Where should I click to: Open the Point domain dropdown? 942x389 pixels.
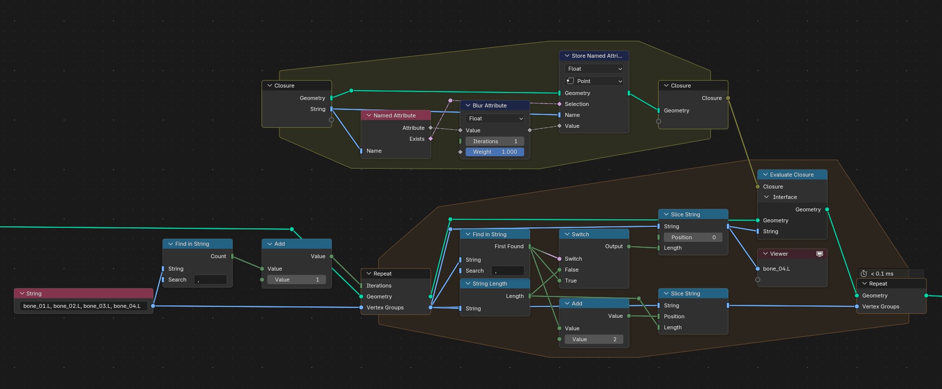(x=594, y=81)
